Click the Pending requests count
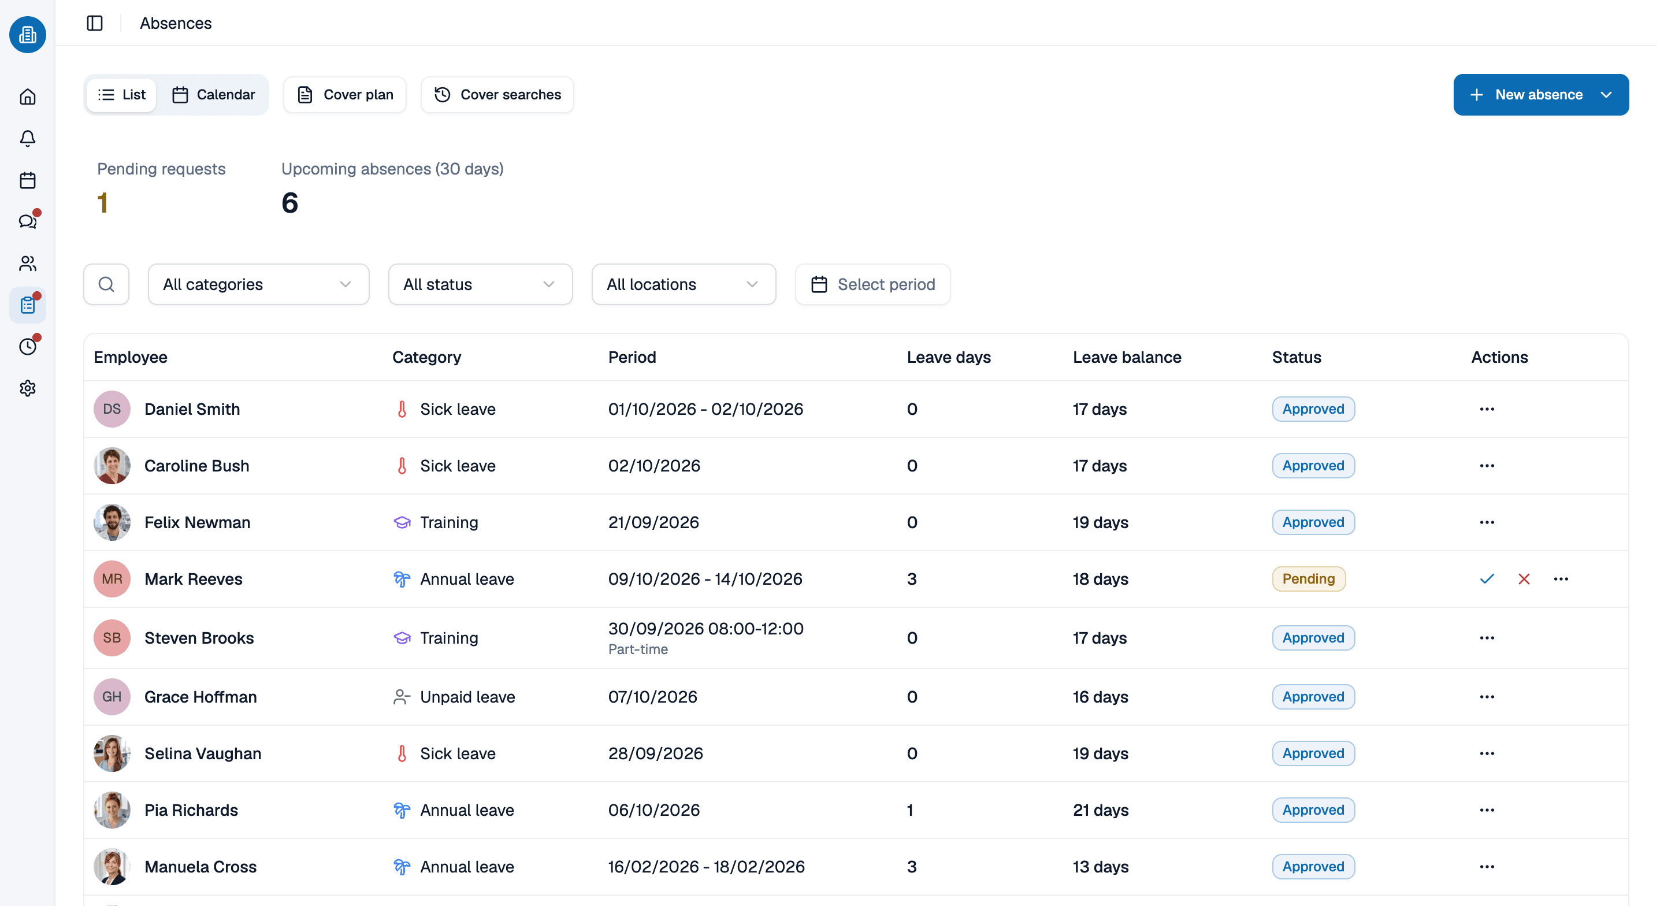This screenshot has height=906, width=1664. (x=103, y=203)
